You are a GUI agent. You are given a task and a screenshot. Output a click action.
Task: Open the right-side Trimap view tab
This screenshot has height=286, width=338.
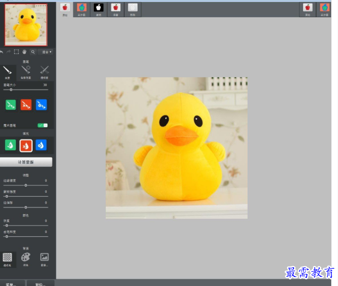tap(324, 10)
